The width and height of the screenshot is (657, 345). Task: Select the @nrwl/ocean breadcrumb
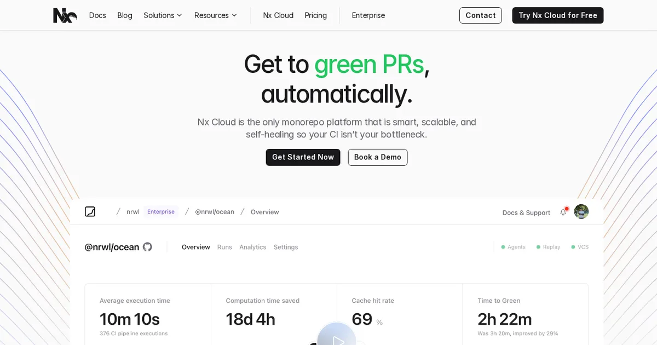[215, 212]
